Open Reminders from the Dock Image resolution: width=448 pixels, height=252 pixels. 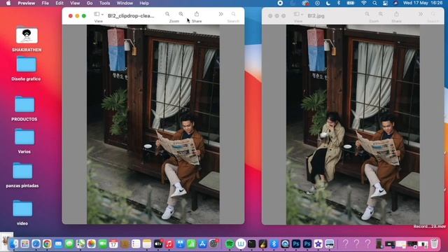136,244
